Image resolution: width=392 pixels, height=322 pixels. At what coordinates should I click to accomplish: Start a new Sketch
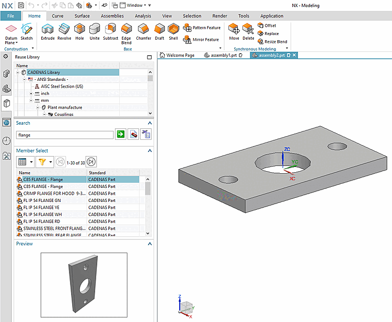click(x=27, y=32)
